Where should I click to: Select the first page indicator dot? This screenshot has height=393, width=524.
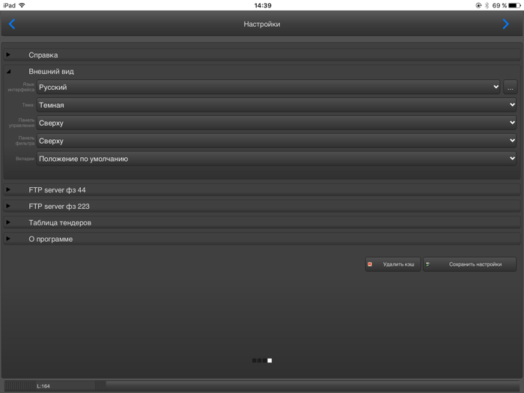(x=255, y=361)
